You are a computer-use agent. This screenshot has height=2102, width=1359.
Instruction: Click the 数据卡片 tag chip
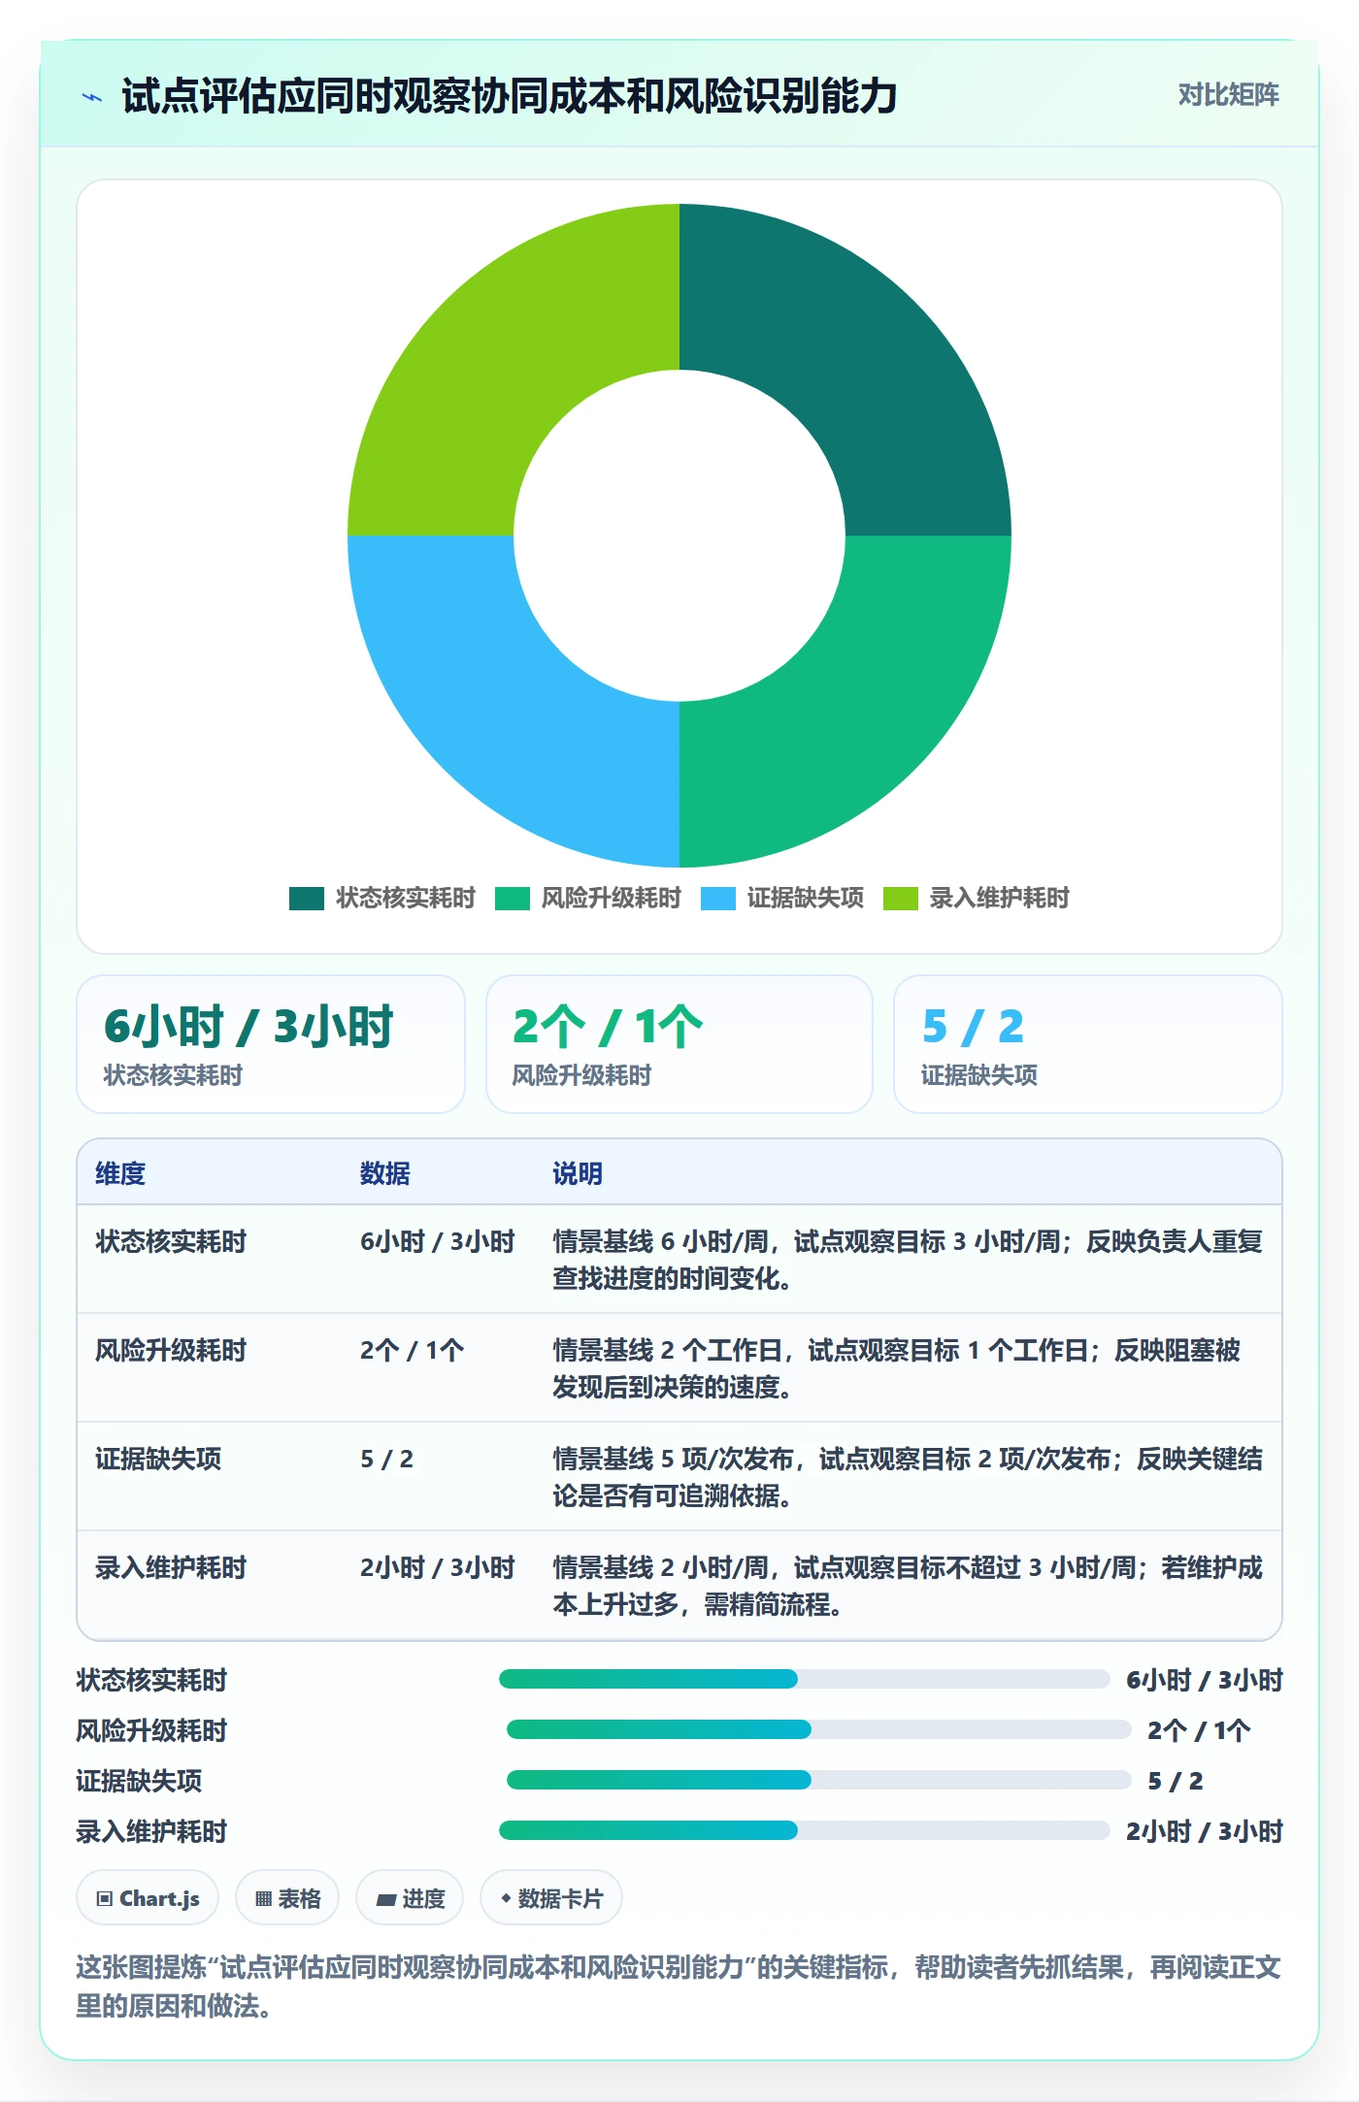point(551,1897)
